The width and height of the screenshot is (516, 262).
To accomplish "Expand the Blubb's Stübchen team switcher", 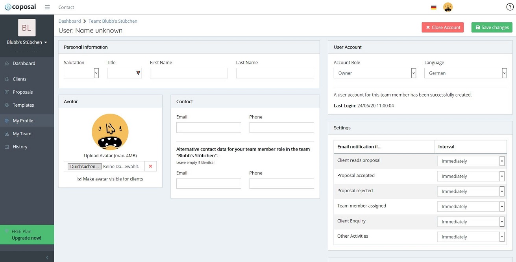I will tap(27, 42).
